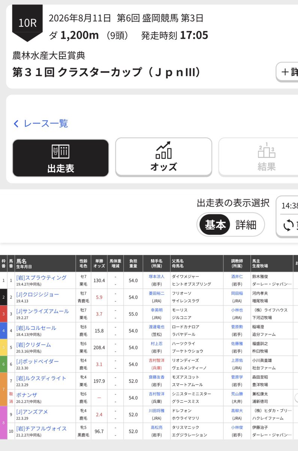The width and height of the screenshot is (298, 451).
Task: Open jockey 高松亮
Action: [x=156, y=428]
